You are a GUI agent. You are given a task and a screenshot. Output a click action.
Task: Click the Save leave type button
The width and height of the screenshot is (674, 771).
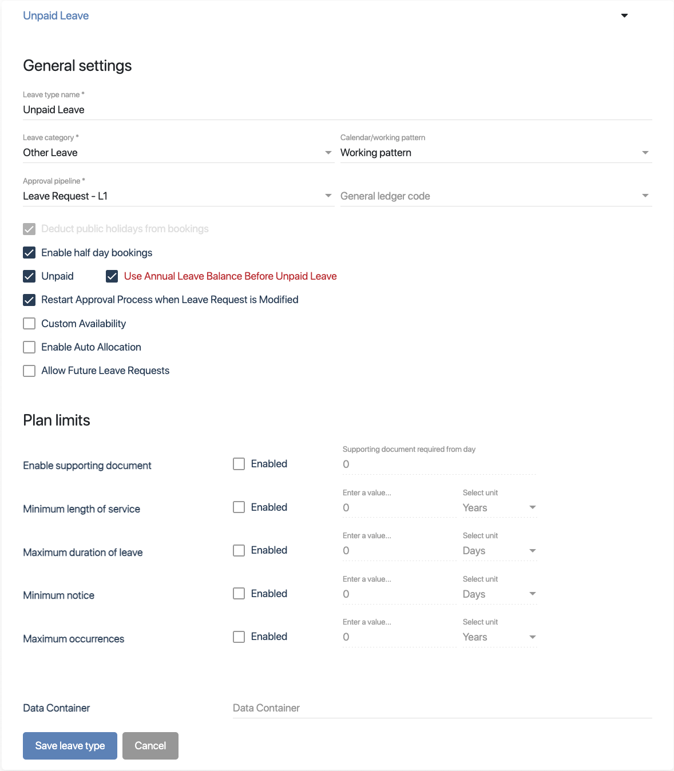tap(70, 746)
